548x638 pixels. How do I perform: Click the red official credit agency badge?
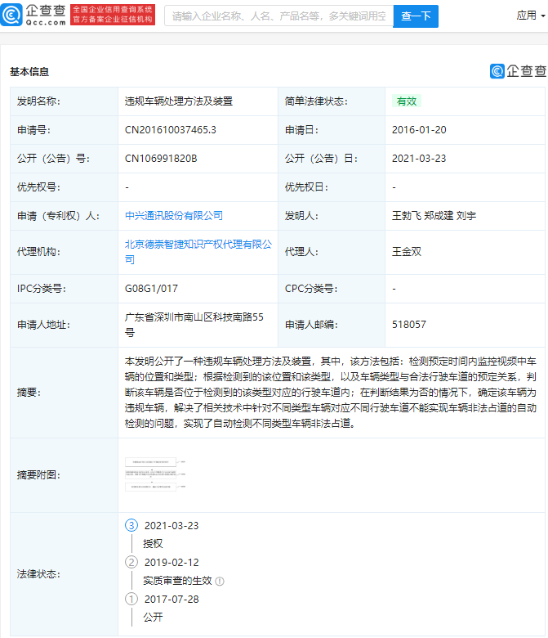[x=113, y=15]
